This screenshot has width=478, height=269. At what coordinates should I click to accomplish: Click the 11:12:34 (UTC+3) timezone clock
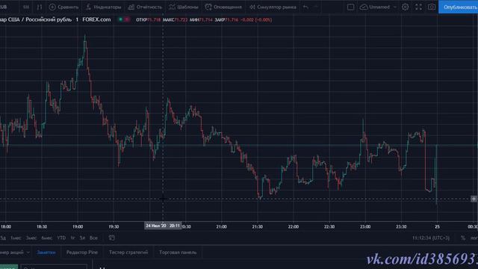pos(431,238)
